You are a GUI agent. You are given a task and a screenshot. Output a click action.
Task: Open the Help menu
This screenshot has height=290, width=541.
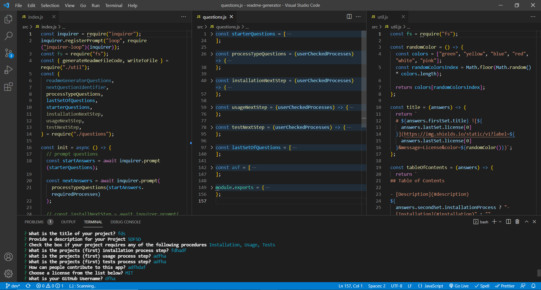coord(132,5)
